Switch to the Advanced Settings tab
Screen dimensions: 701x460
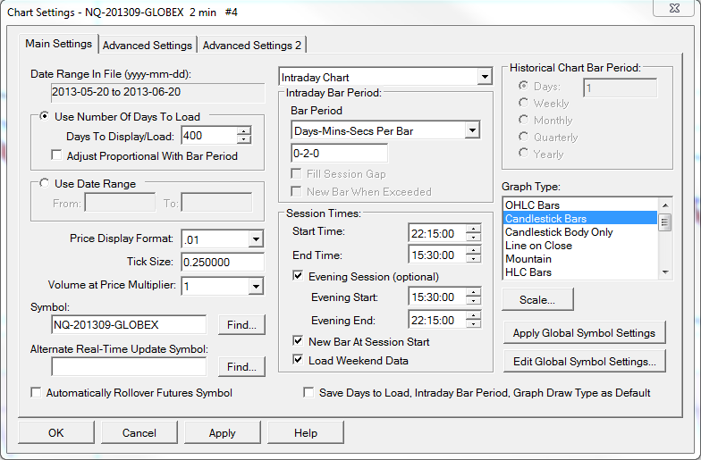coord(148,45)
